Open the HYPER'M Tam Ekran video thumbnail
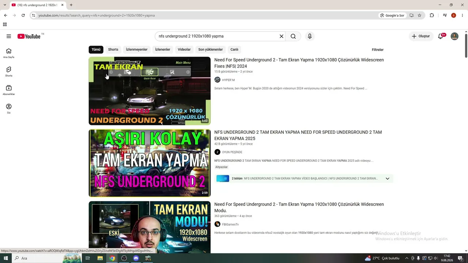Image resolution: width=468 pixels, height=263 pixels. 150,91
